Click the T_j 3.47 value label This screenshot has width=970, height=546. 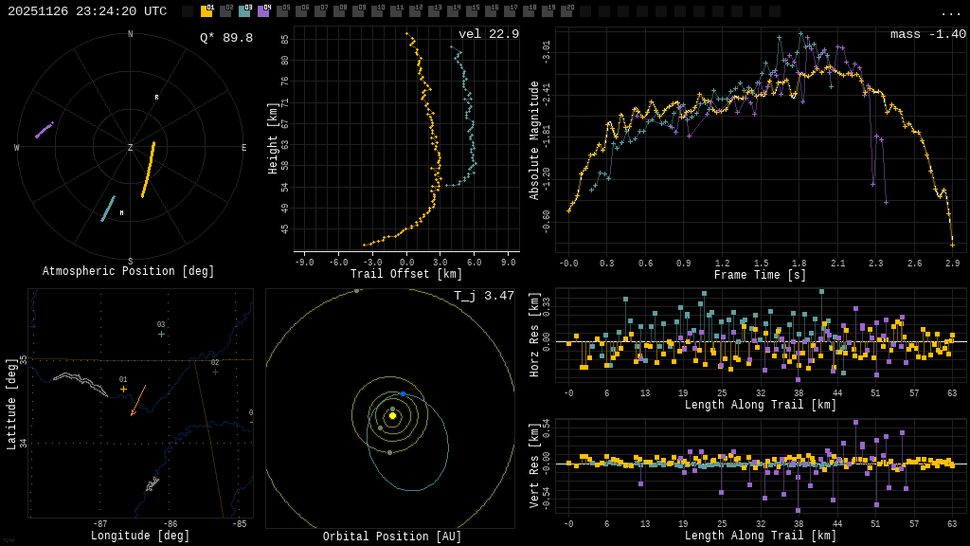tap(484, 296)
